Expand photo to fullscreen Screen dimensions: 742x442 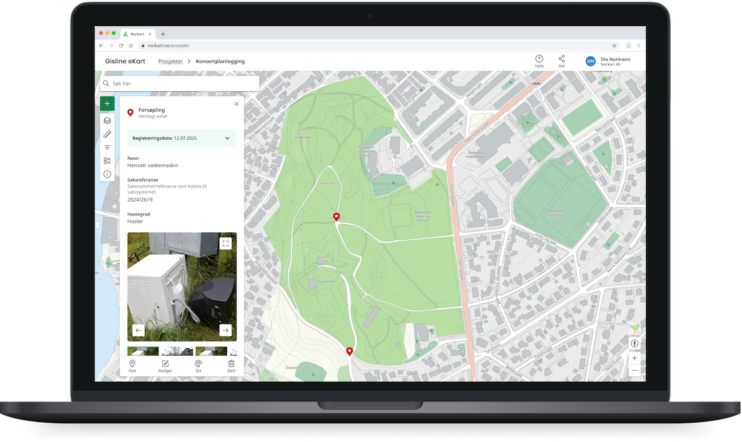[225, 243]
